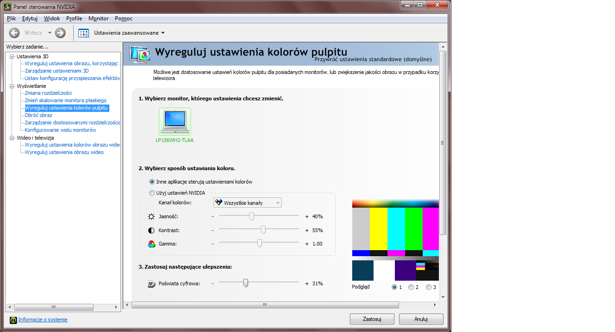Open the Back history dropdown arrow
The width and height of the screenshot is (615, 332).
click(x=50, y=33)
